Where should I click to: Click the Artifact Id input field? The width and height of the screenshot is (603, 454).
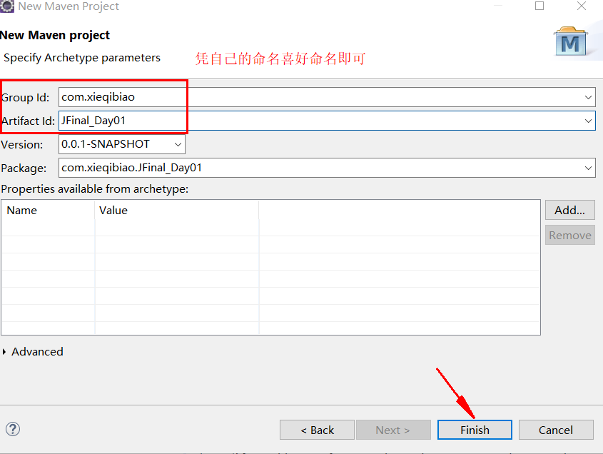(121, 121)
